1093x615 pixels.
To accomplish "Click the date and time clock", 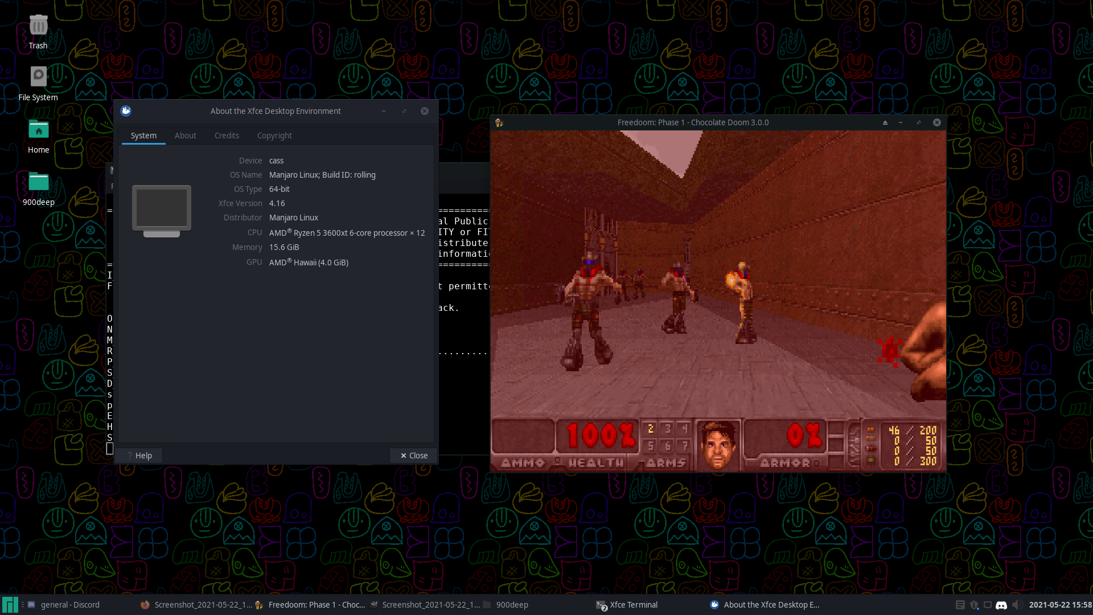I will [1060, 605].
